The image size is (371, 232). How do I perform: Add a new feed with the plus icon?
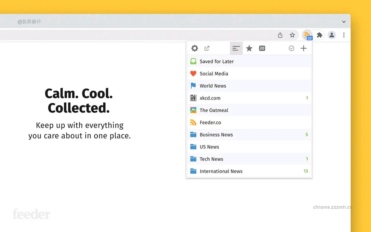click(x=303, y=48)
